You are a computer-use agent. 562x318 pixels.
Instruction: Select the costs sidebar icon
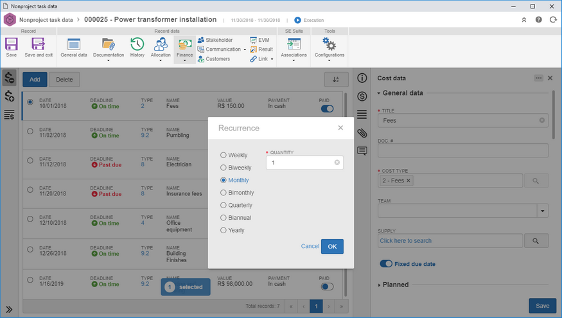tap(10, 78)
